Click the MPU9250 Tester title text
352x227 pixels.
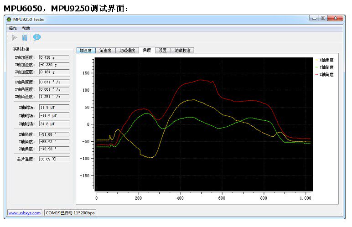[29, 19]
